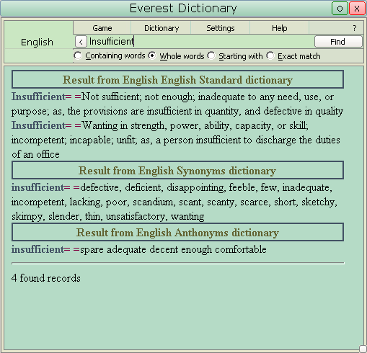Click the English language label
The height and width of the screenshot is (353, 367).
point(37,43)
